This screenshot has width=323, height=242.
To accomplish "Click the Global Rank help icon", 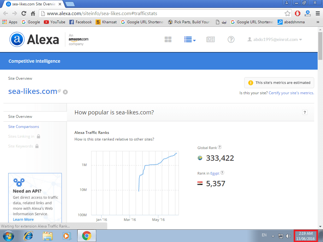I will 220,147.
